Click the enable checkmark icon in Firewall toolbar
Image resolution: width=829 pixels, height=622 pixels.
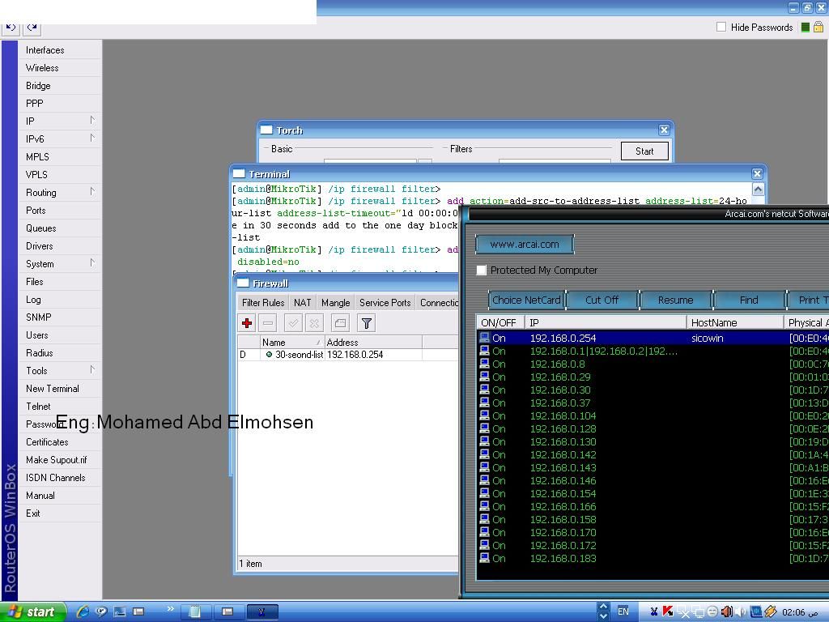tap(293, 322)
